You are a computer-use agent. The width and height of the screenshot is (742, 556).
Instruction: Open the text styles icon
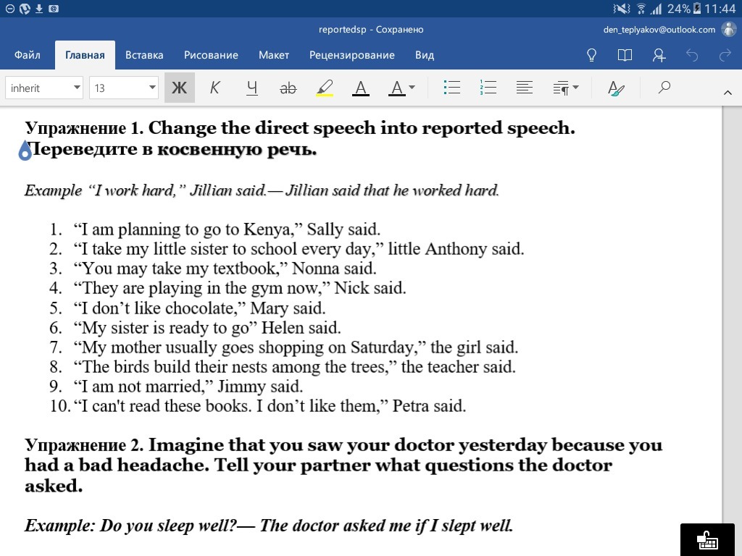click(x=616, y=88)
